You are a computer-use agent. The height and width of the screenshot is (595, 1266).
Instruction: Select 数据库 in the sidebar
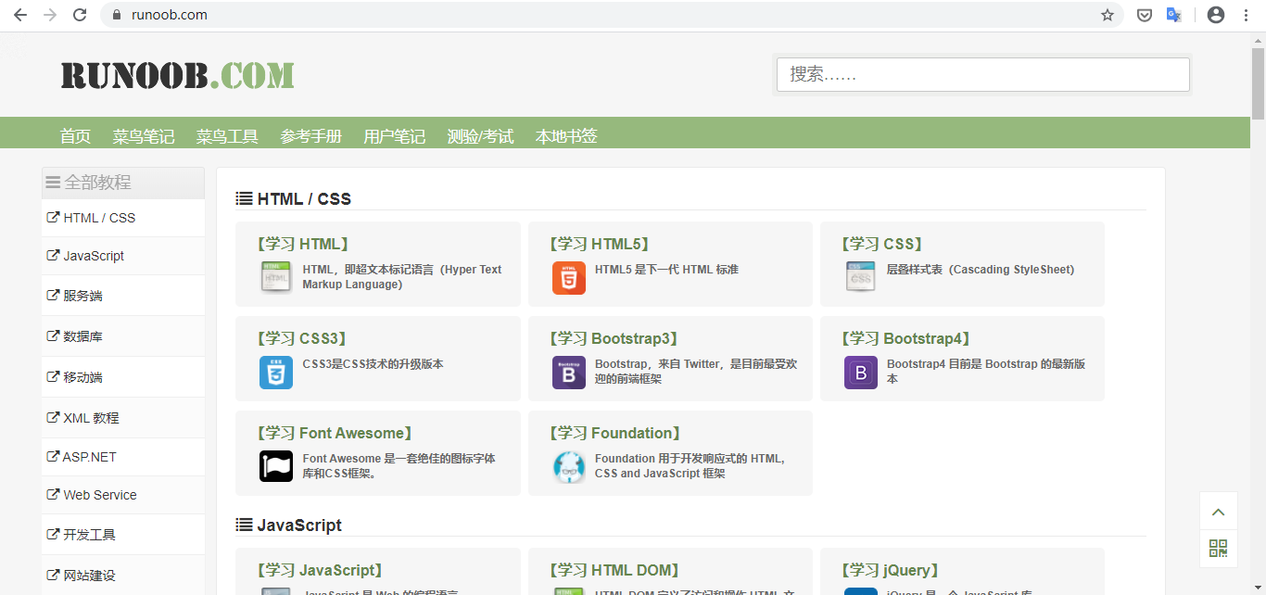123,336
